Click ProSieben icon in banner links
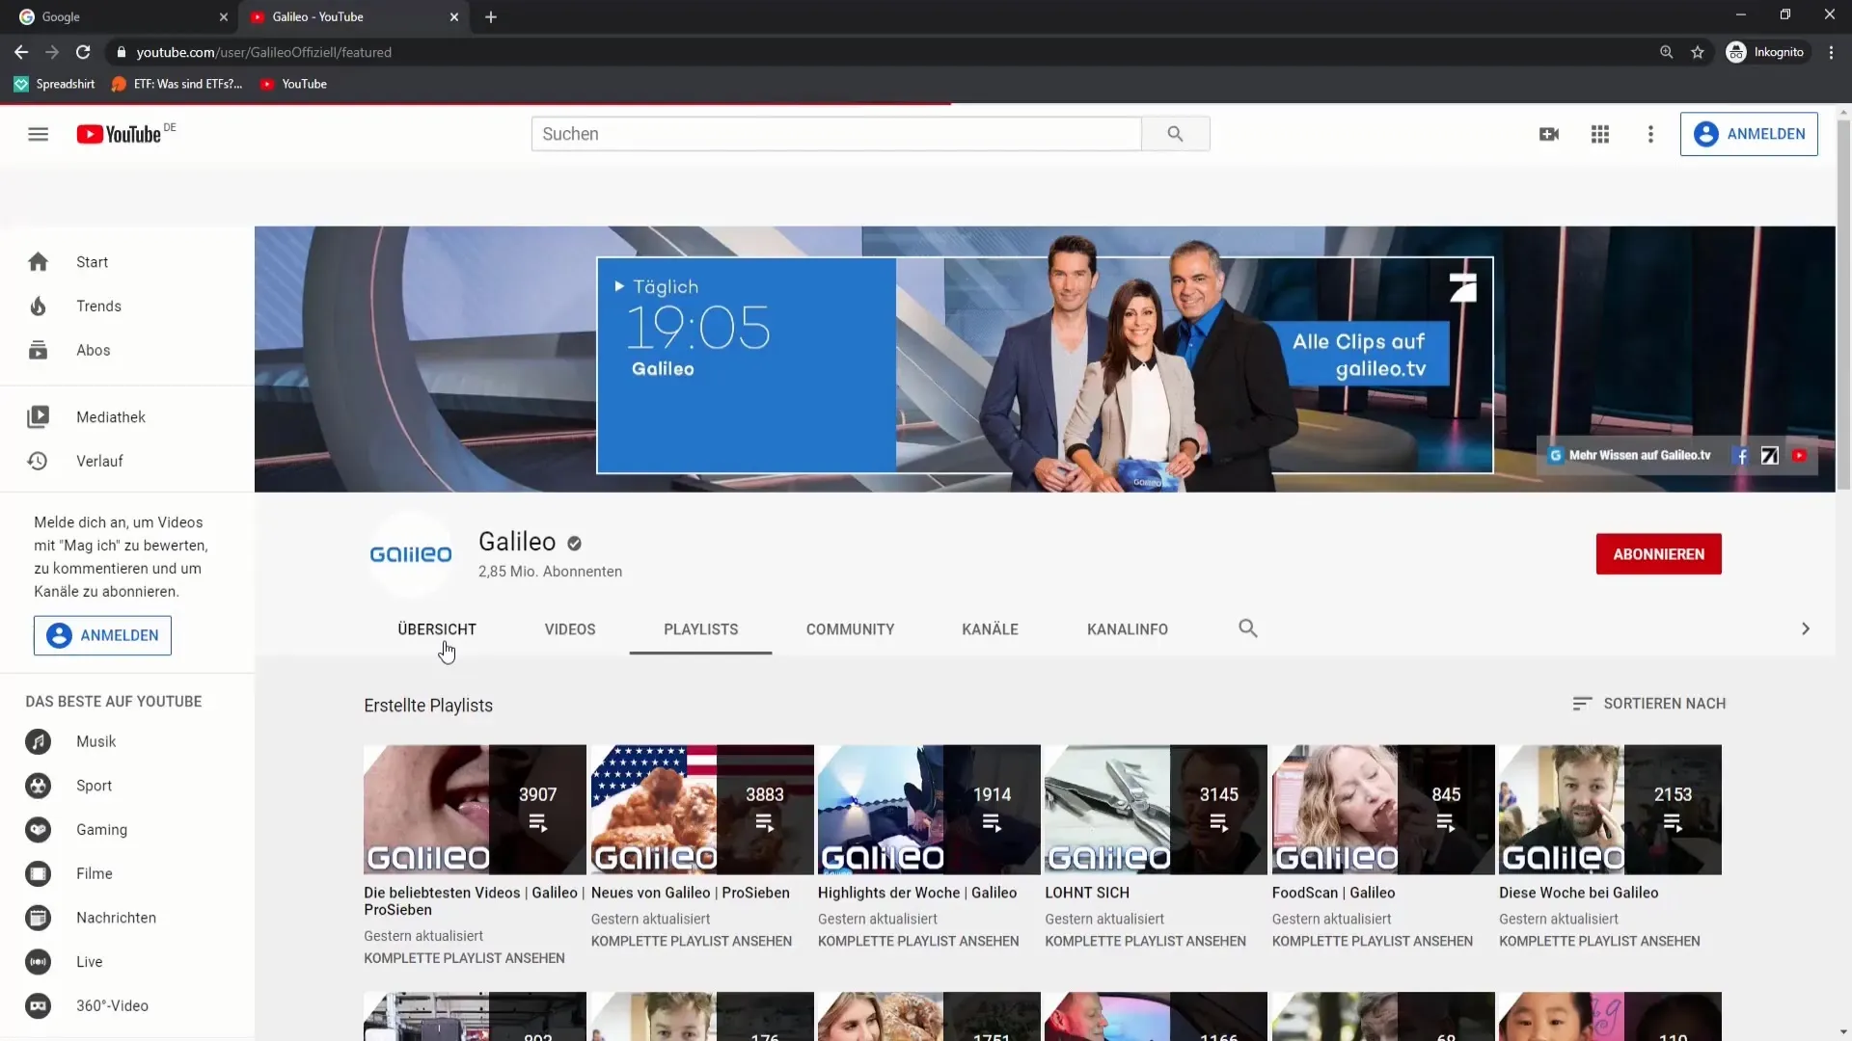 tap(1770, 456)
